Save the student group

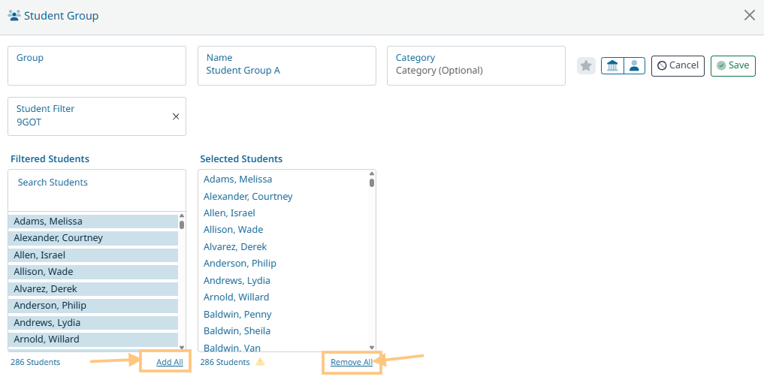tap(732, 66)
